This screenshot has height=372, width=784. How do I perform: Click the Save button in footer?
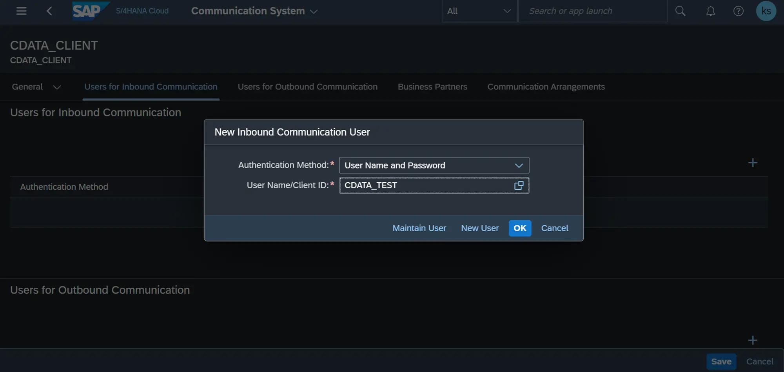[721, 361]
